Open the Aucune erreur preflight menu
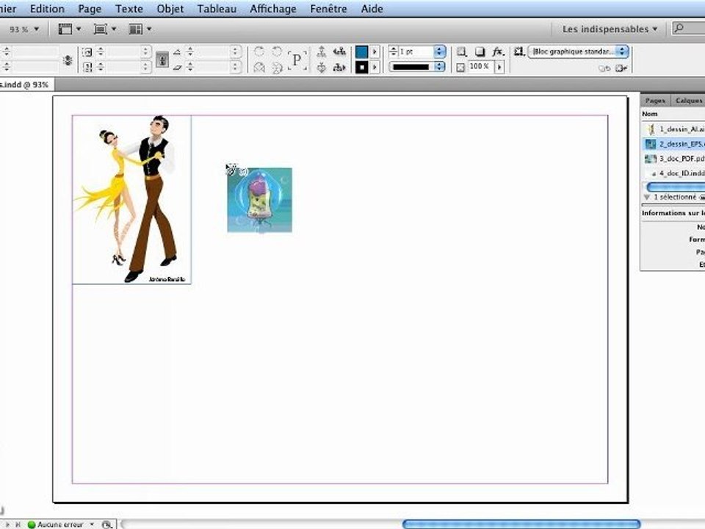Viewport: 705px width, 529px height. (61, 525)
